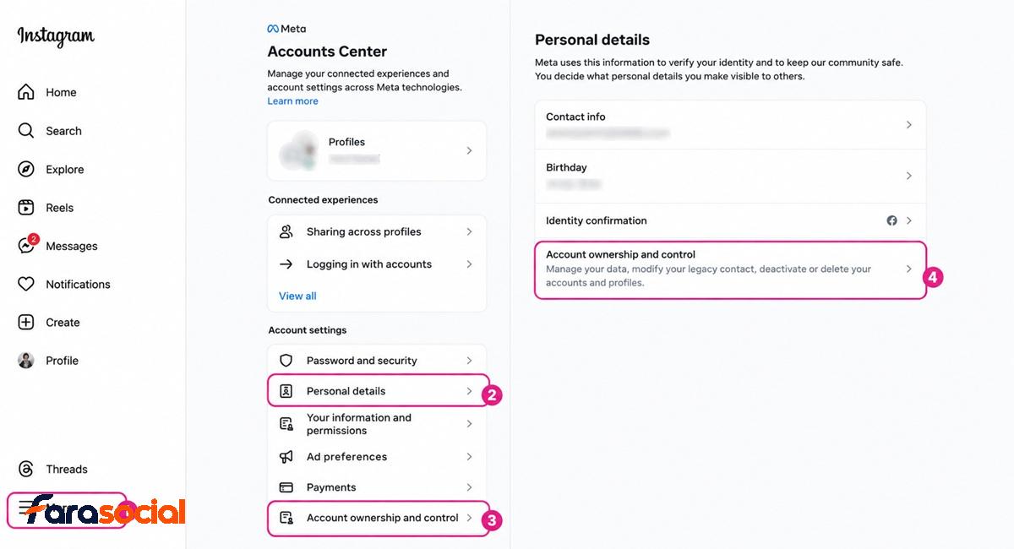Click the Instagram Home icon
The width and height of the screenshot is (1014, 549).
[x=26, y=92]
